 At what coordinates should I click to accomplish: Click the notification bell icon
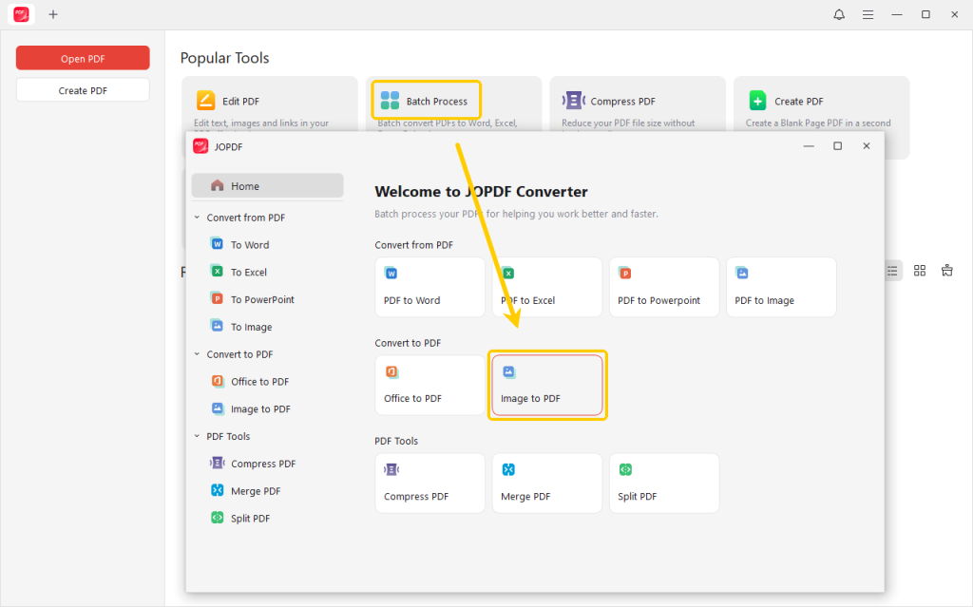tap(839, 14)
